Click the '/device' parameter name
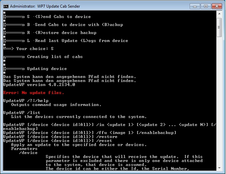 [x=28, y=153]
